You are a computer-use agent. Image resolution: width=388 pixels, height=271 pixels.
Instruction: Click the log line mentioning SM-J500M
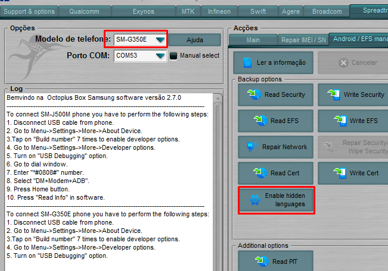coord(108,114)
